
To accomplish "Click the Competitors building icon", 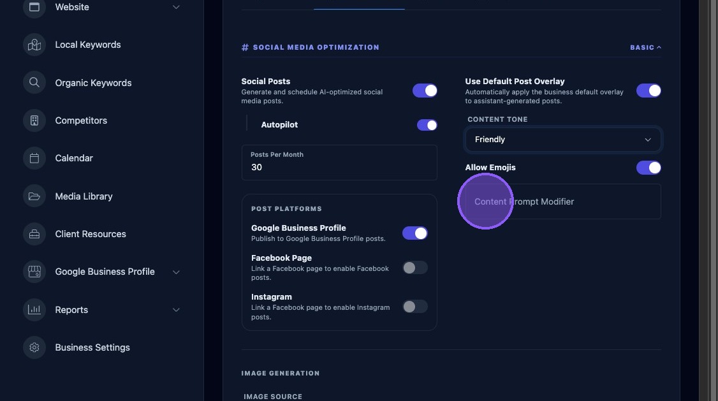I will pos(34,120).
